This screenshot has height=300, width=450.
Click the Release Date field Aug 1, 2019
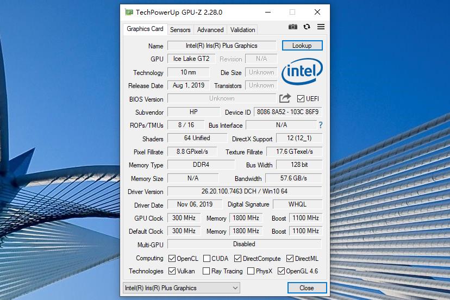[x=189, y=85]
